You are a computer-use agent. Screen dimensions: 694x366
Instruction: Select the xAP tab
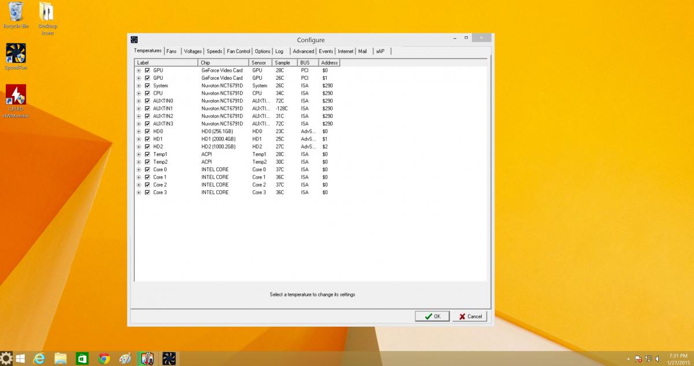click(x=381, y=51)
